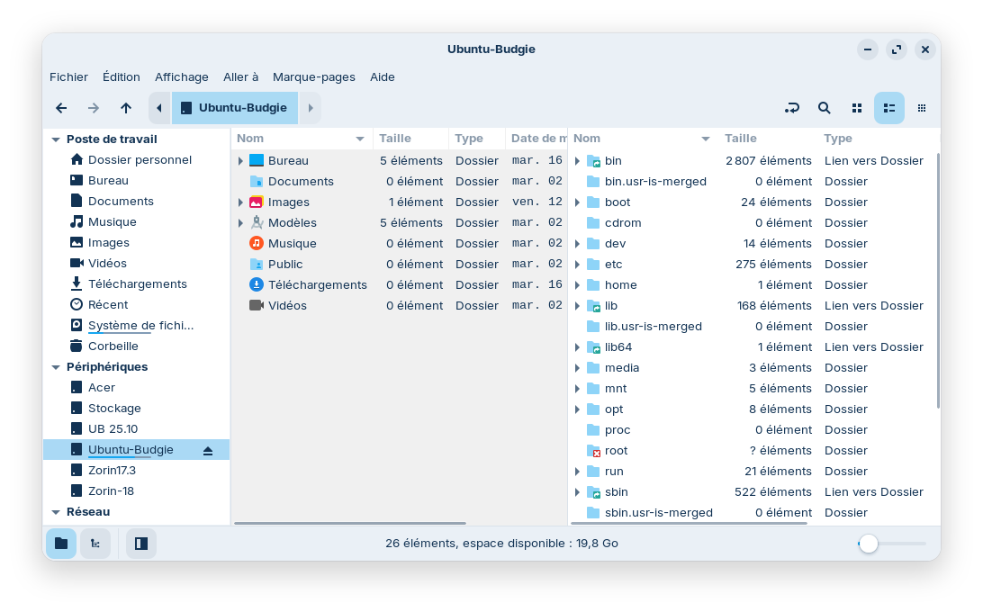Switch to compact view mode
The height and width of the screenshot is (612, 983).
pos(922,108)
